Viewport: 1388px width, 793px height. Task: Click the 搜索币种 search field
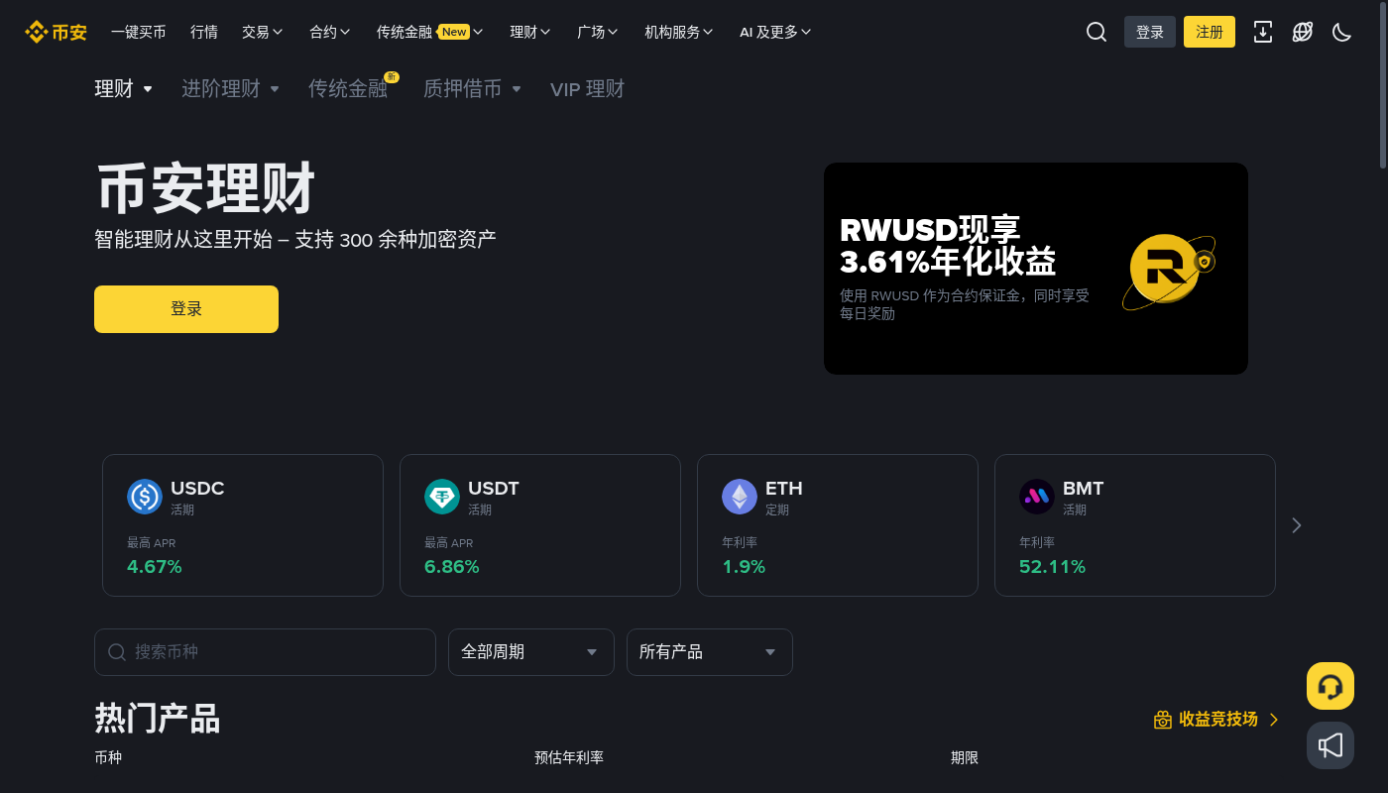click(265, 652)
